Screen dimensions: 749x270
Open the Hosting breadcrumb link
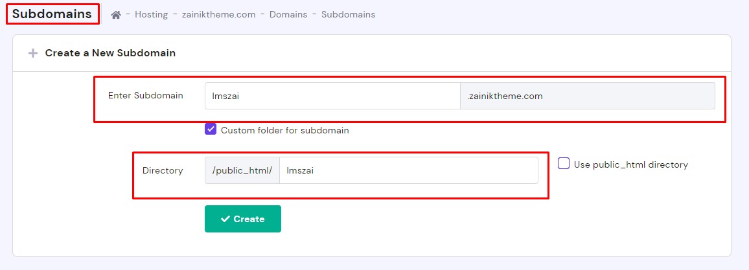click(x=151, y=14)
